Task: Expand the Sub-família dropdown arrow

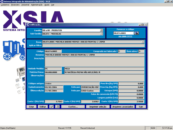Action: (101, 34)
